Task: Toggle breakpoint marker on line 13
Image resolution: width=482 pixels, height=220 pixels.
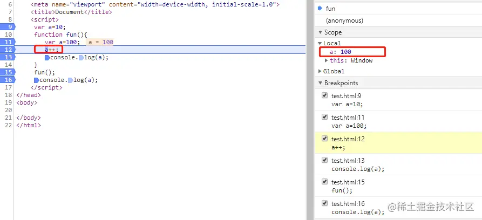Action: [x=8, y=57]
